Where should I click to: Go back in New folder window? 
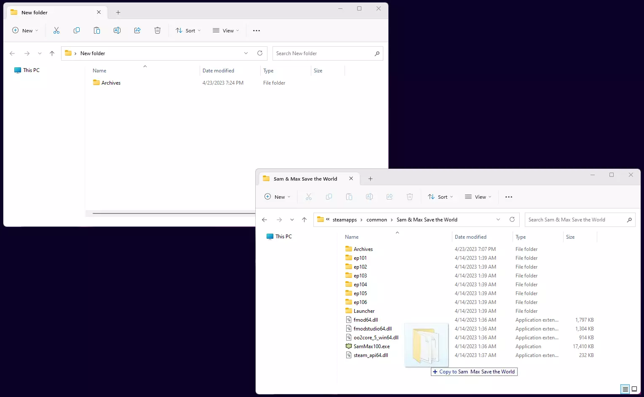12,53
